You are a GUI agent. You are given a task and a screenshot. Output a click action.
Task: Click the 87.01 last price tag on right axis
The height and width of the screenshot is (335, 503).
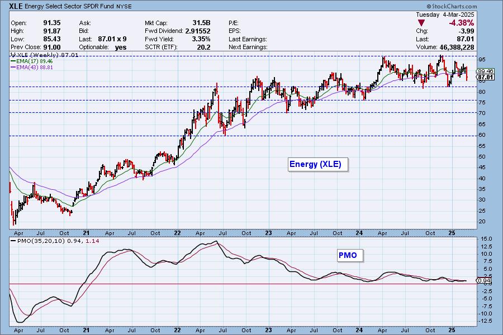click(485, 77)
